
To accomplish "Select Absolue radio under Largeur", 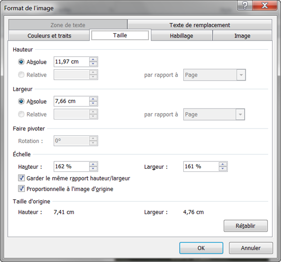I will (21, 102).
